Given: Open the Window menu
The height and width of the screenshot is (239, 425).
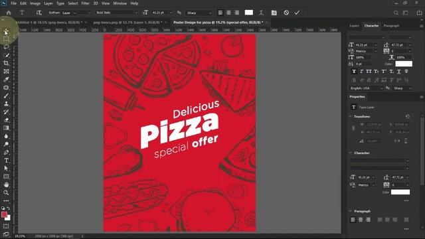Looking at the screenshot, I should tap(120, 3).
